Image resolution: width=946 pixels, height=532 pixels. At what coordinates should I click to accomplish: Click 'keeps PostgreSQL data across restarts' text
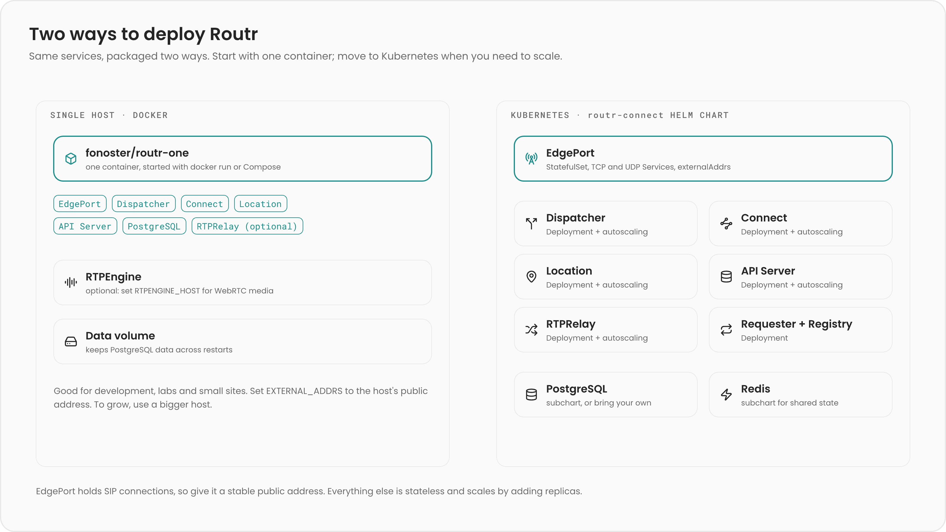[x=159, y=350]
